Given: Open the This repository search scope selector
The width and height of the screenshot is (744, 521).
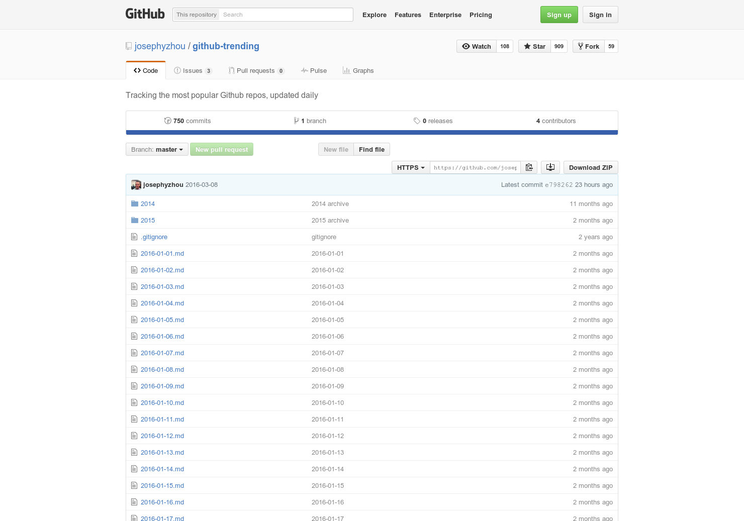Looking at the screenshot, I should click(x=196, y=15).
